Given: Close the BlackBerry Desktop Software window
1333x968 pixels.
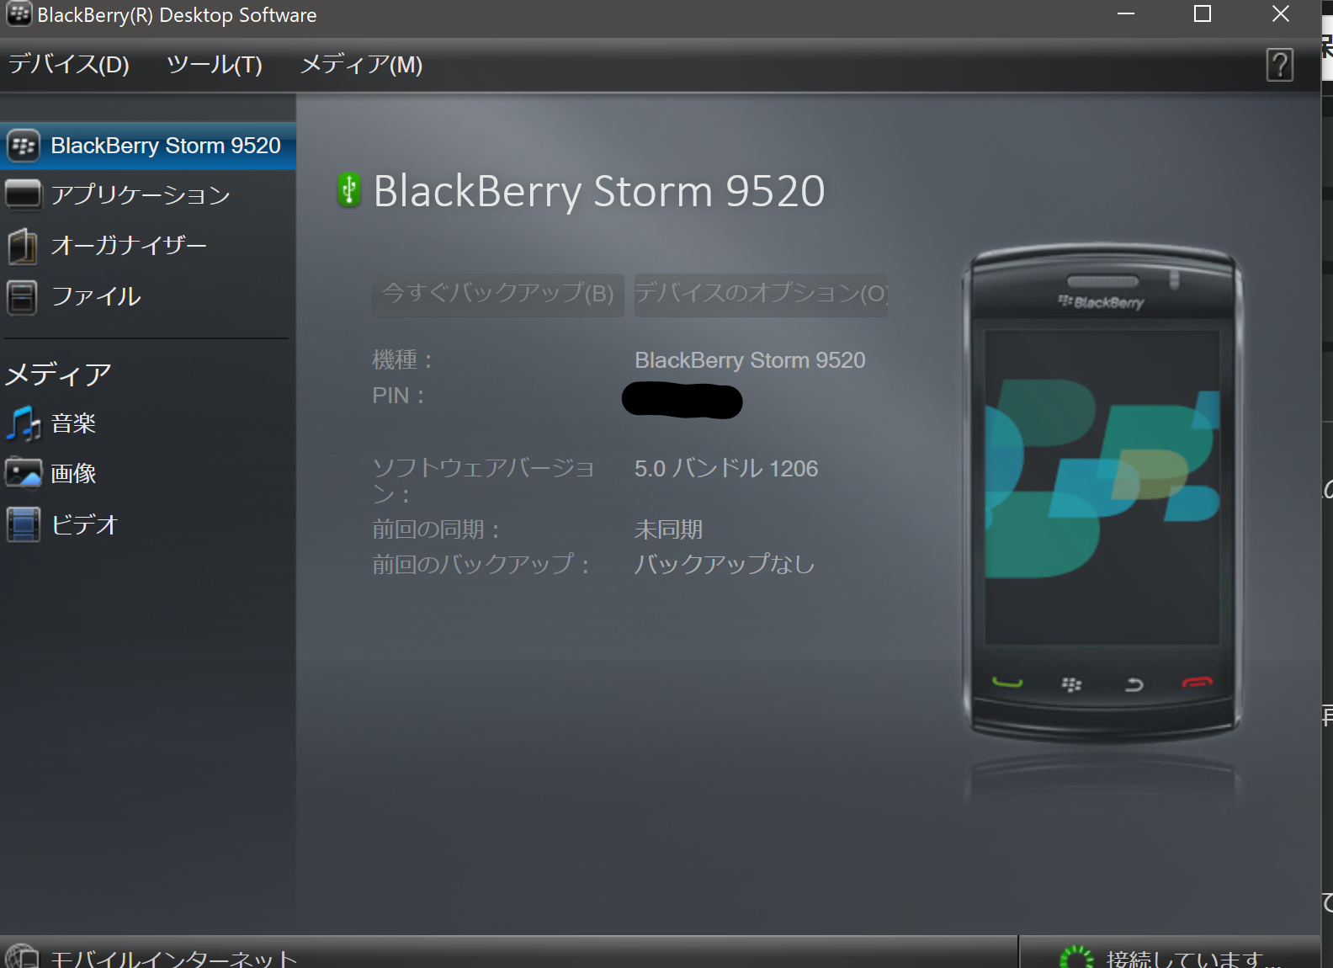Looking at the screenshot, I should coord(1280,14).
